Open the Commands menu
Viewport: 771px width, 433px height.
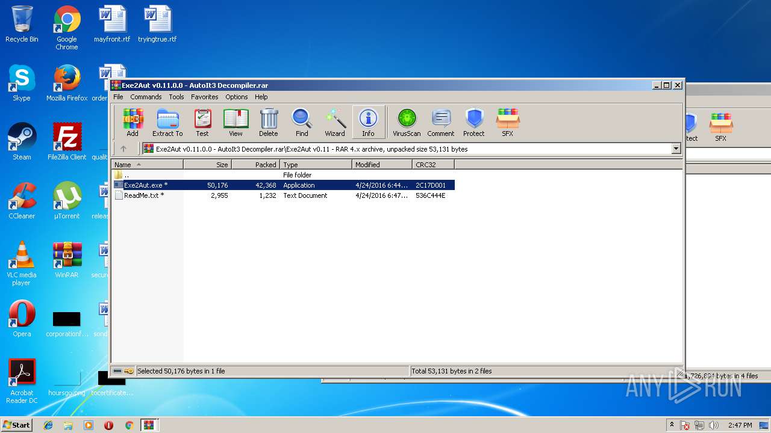click(x=146, y=97)
